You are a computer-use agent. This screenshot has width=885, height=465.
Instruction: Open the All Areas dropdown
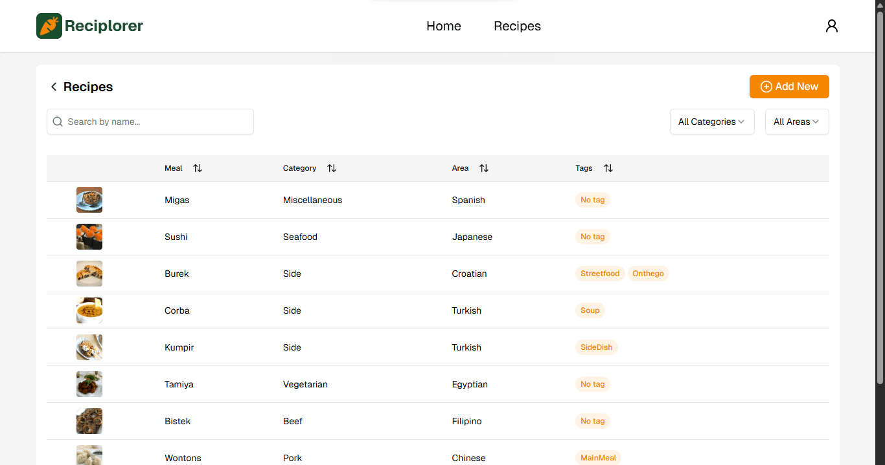tap(796, 122)
